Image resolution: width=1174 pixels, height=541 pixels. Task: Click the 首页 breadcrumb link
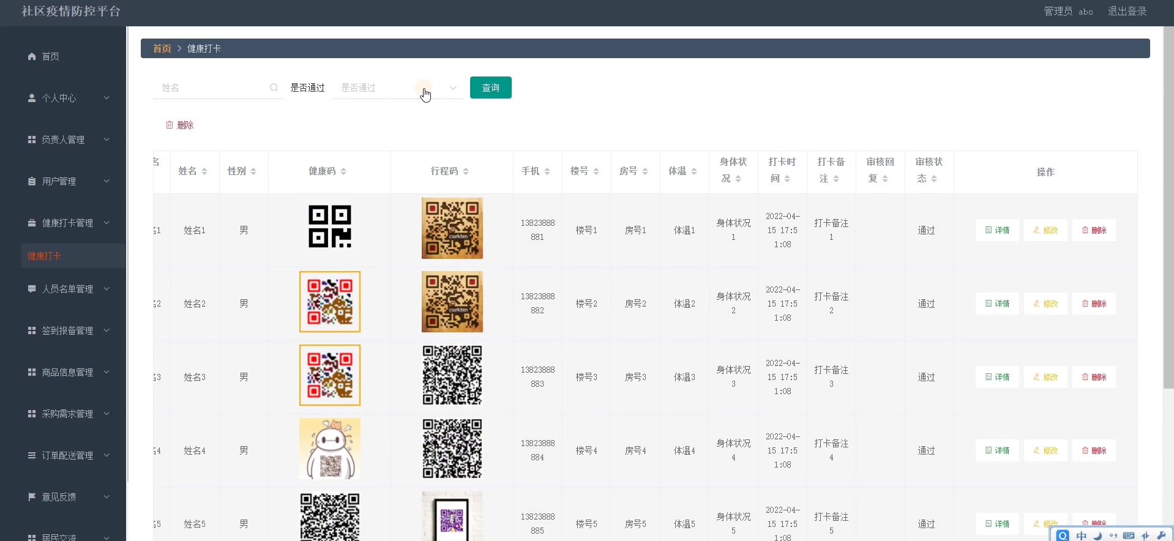coord(162,48)
